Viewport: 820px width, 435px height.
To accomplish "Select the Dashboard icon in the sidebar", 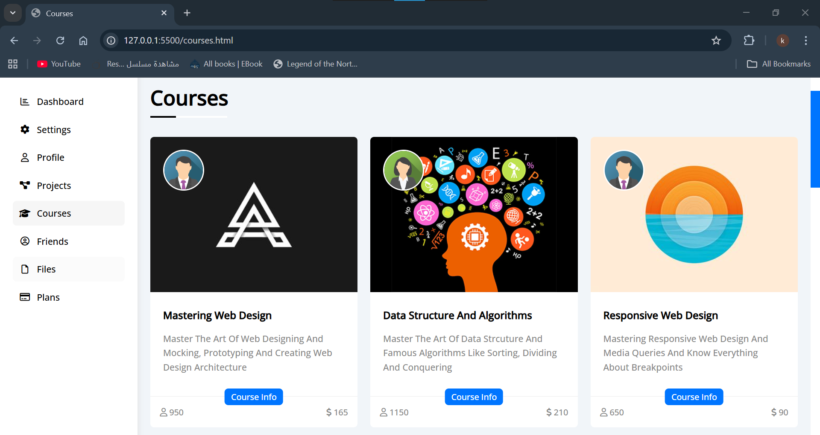I will click(x=25, y=101).
